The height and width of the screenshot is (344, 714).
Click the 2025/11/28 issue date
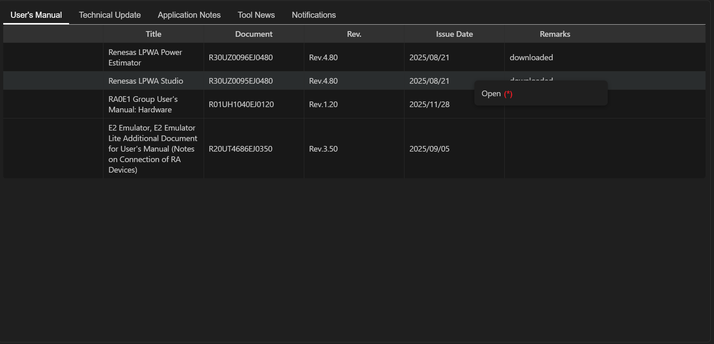click(429, 104)
